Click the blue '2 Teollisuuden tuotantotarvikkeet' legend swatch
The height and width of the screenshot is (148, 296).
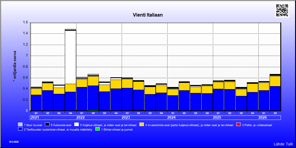click(x=20, y=129)
